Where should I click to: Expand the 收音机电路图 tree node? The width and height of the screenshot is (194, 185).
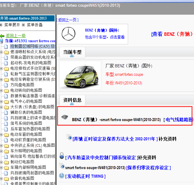point(1,179)
